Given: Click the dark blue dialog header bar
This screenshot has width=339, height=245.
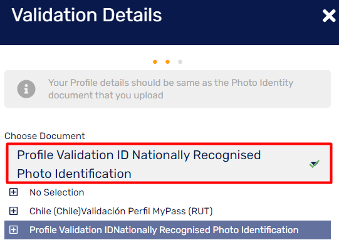Looking at the screenshot, I should click(x=169, y=23).
